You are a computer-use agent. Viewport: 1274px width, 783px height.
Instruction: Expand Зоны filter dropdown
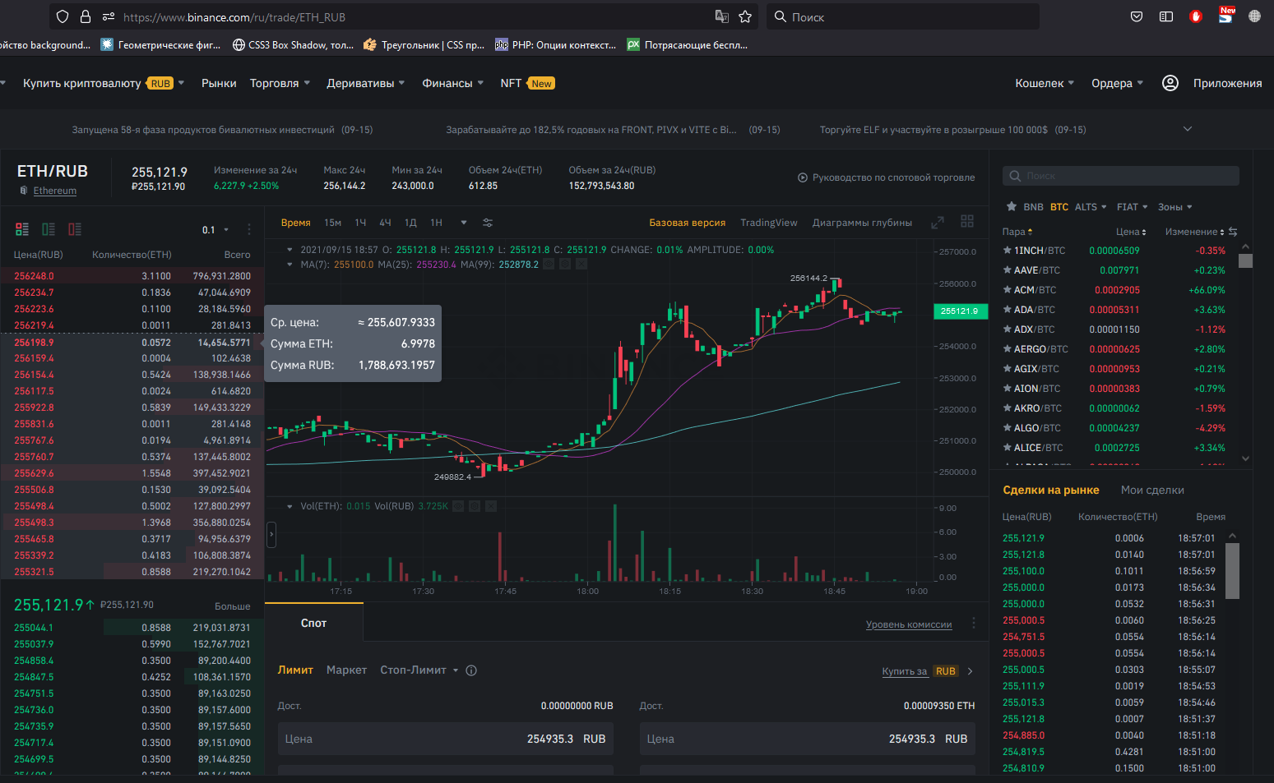point(1175,207)
